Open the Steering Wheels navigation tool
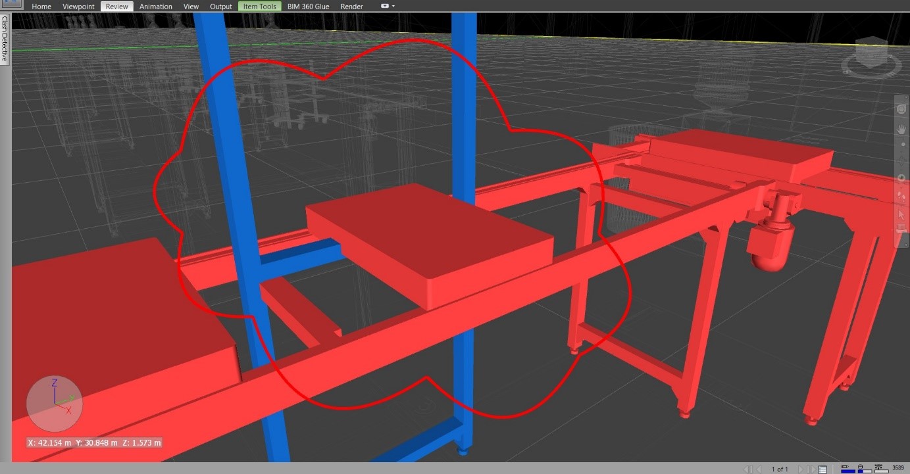 click(x=901, y=108)
